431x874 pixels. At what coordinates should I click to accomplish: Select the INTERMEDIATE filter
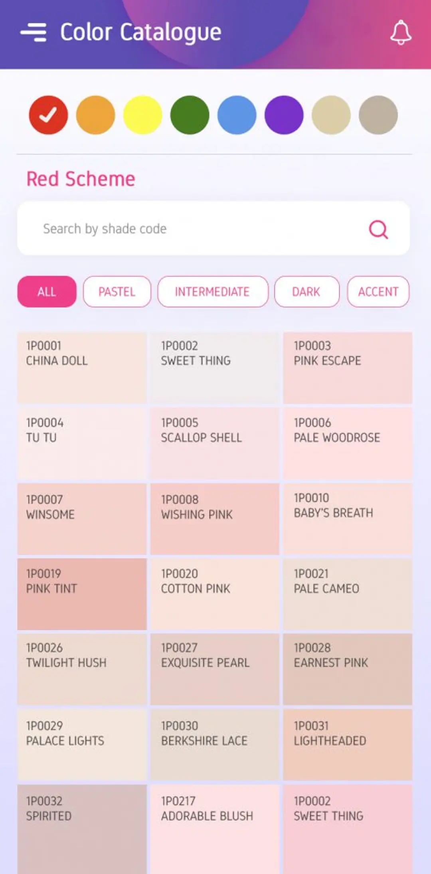coord(212,292)
